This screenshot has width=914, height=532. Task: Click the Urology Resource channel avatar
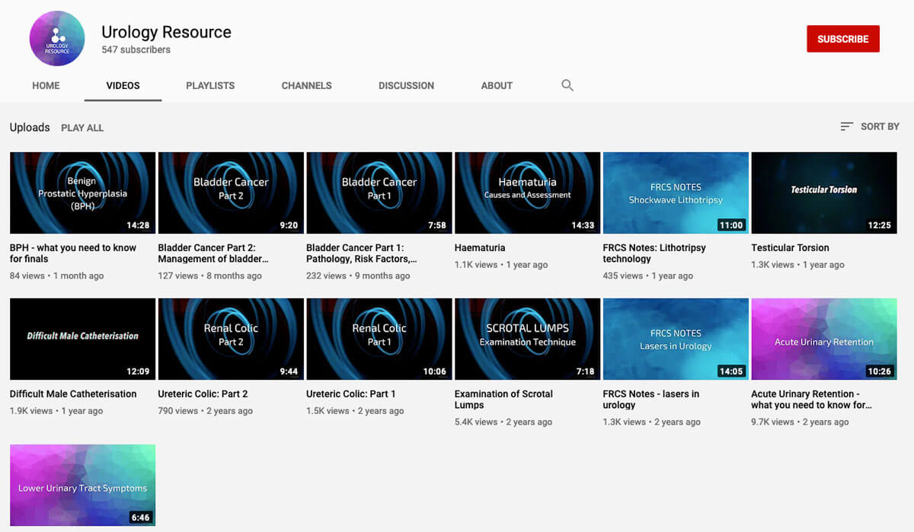tap(57, 39)
